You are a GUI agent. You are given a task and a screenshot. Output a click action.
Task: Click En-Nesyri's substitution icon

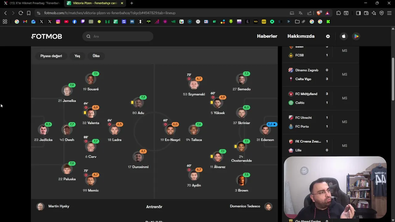click(165, 125)
